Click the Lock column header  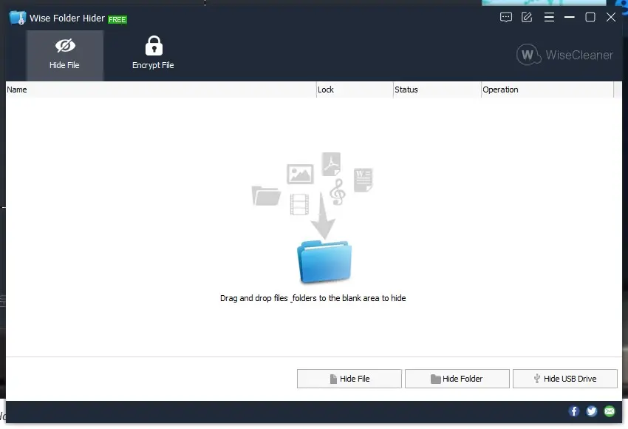point(355,89)
